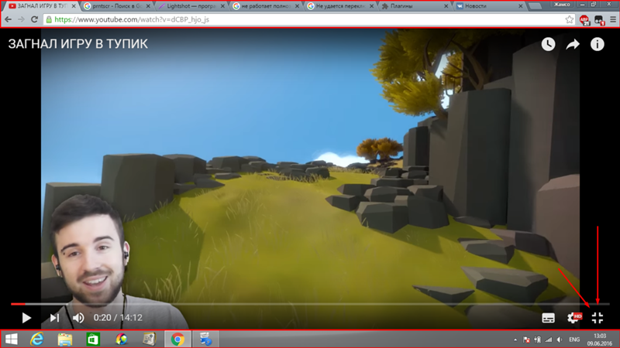The width and height of the screenshot is (620, 348).
Task: Close the не работает полно tab
Action: (x=297, y=6)
